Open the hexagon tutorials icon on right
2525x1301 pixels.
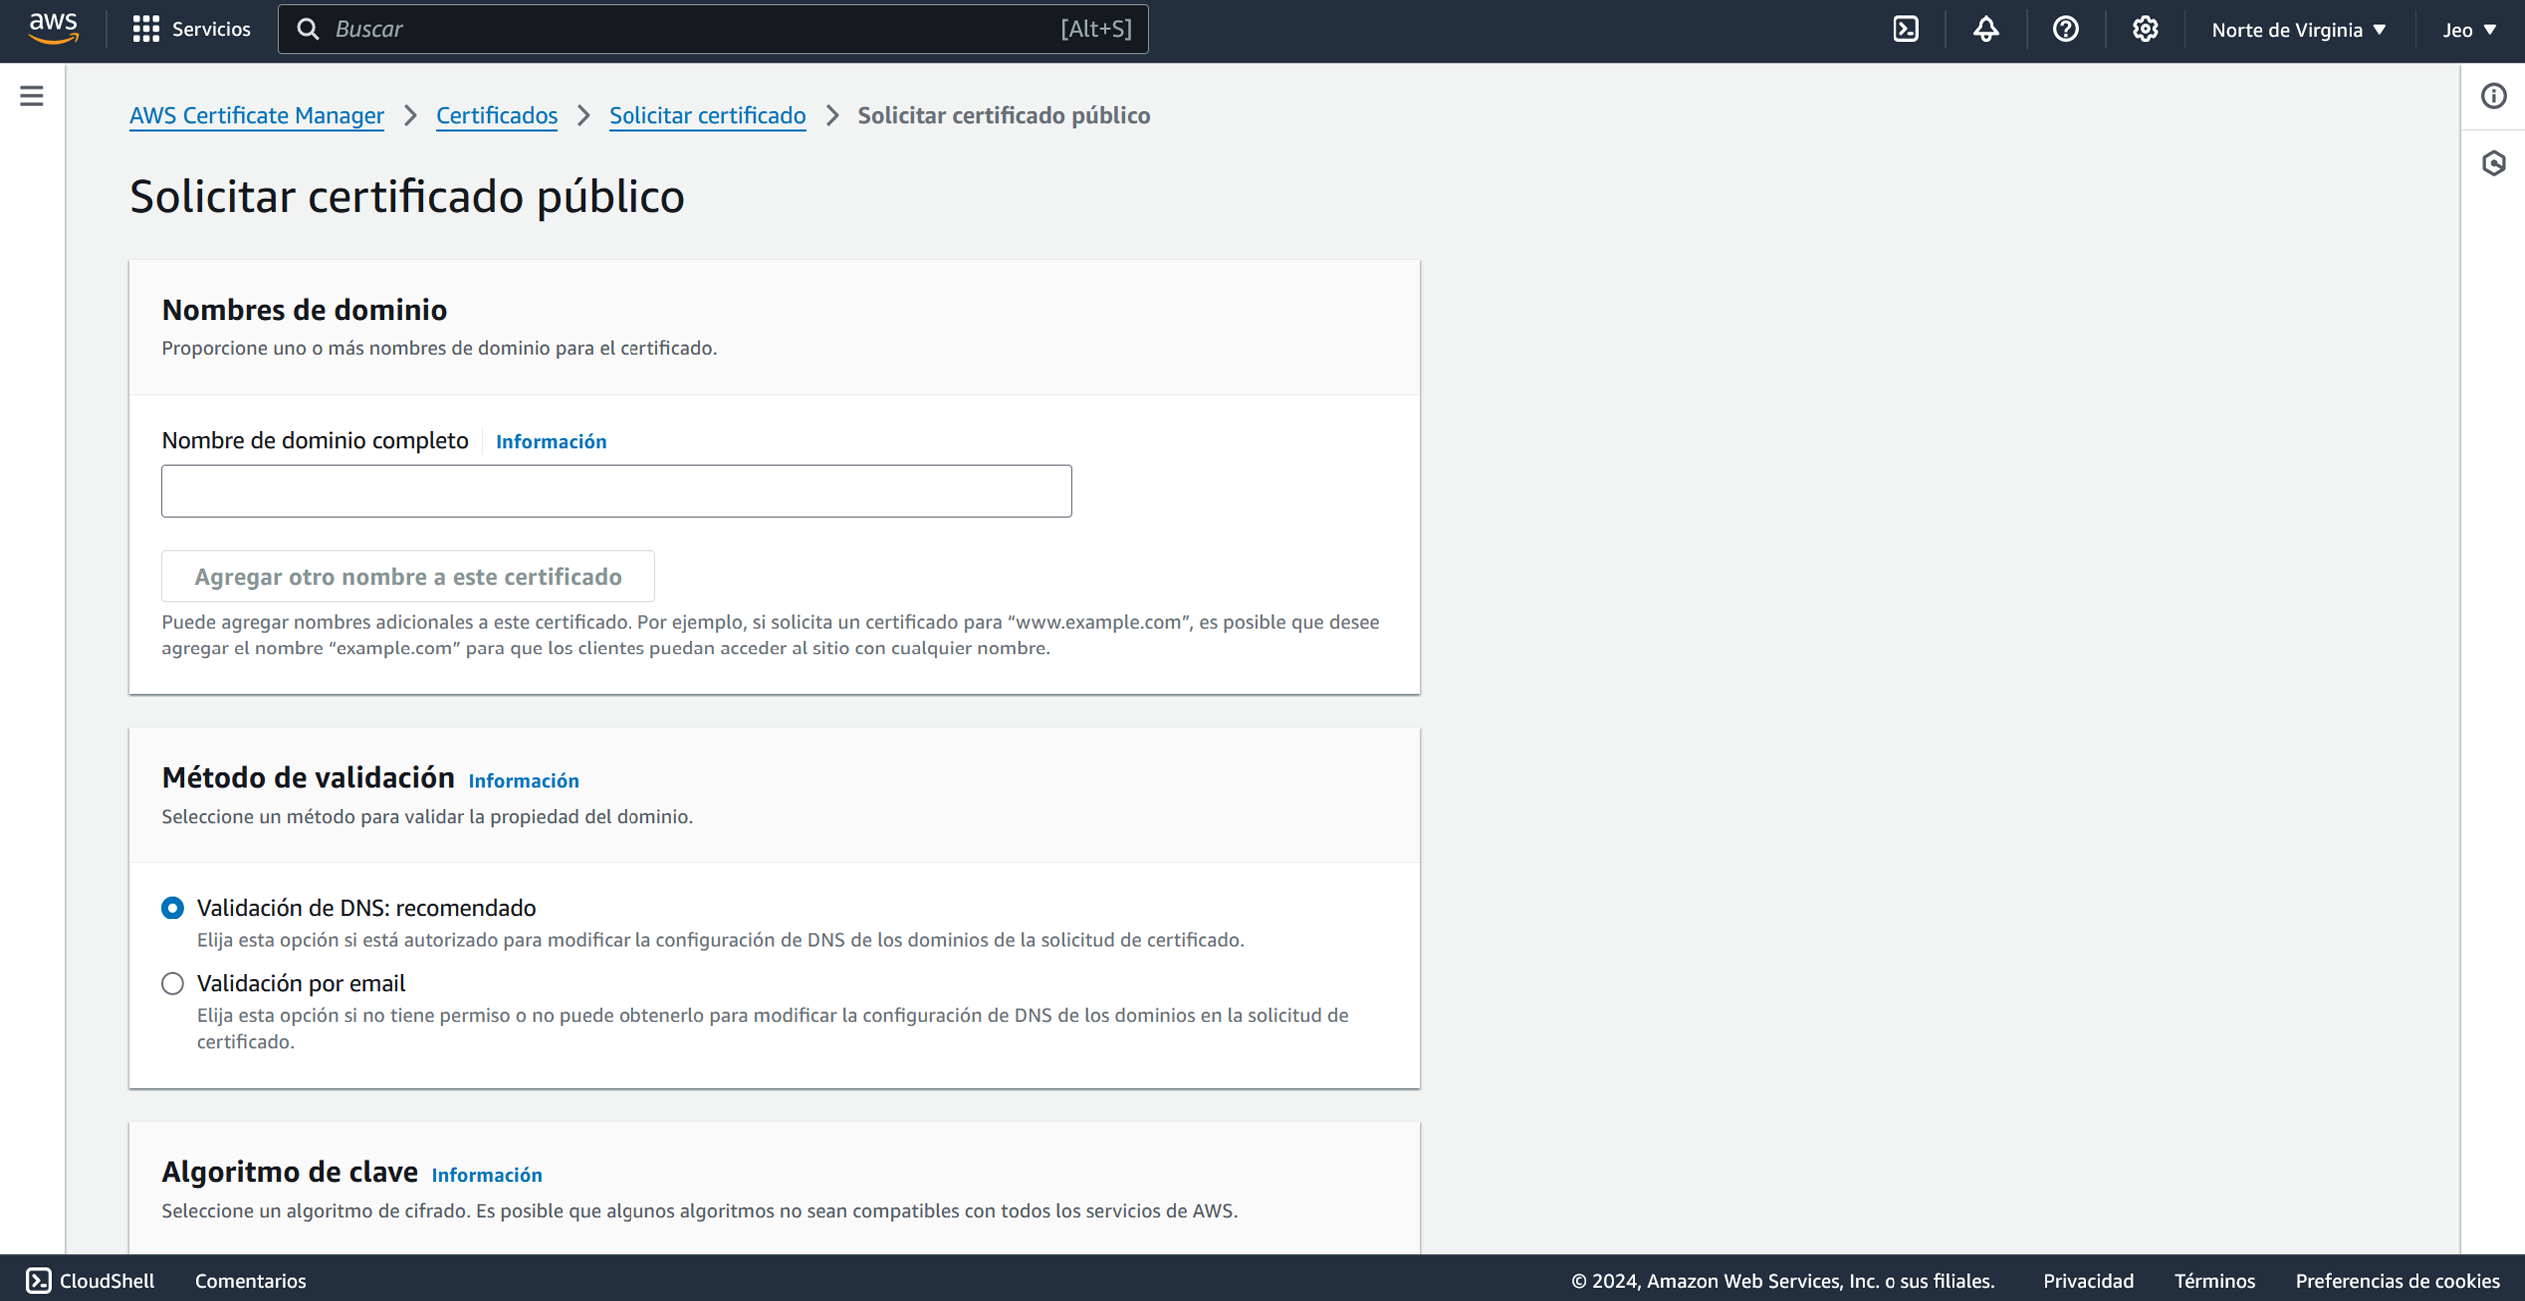[x=2493, y=163]
